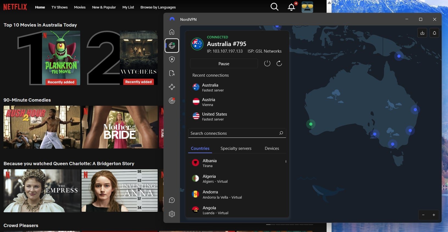
Task: Click the Netflix logo
Action: [15, 7]
